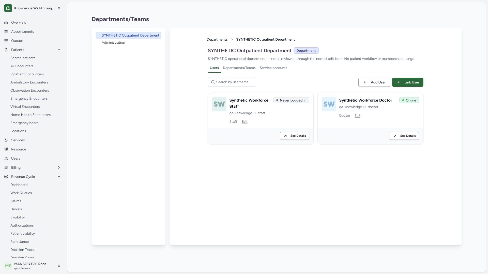Click the Departments breadcrumb link

tap(217, 39)
